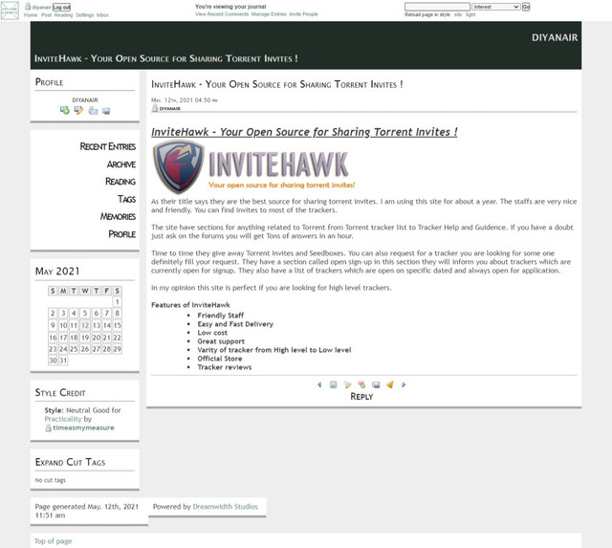Click the underlined InviteHawk italic heading link

coord(304,132)
